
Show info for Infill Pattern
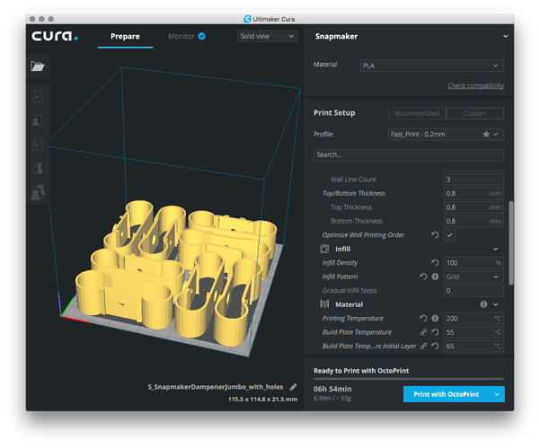(x=435, y=277)
